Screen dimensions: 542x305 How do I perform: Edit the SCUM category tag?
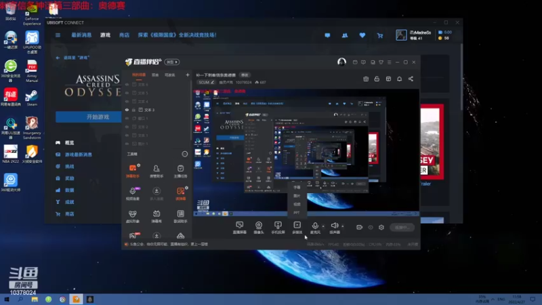coord(206,82)
